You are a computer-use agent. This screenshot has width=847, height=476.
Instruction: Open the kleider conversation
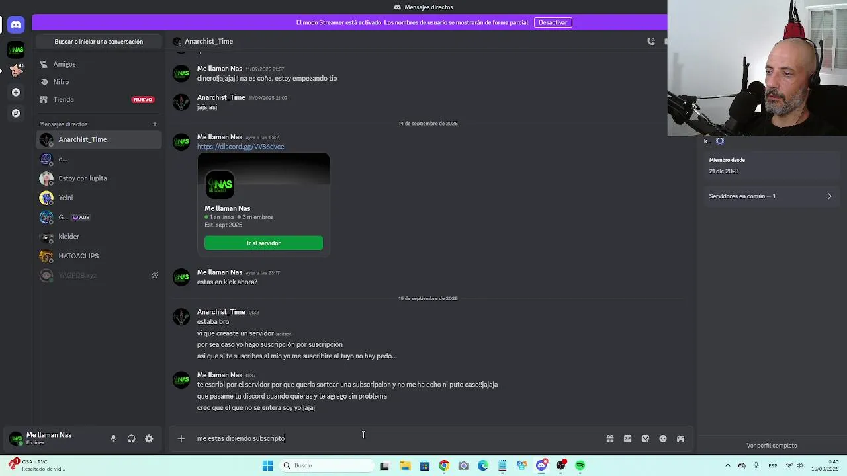(99, 237)
